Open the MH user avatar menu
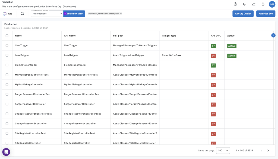 point(272,4)
